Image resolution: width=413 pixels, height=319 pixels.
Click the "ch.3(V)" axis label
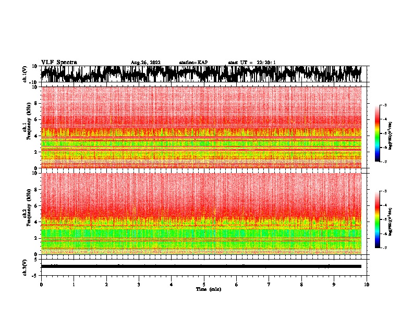pos(25,267)
